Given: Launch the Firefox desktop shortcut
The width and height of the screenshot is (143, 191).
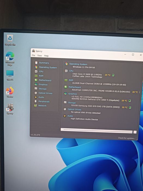Looking at the screenshot, I should coord(10,92).
